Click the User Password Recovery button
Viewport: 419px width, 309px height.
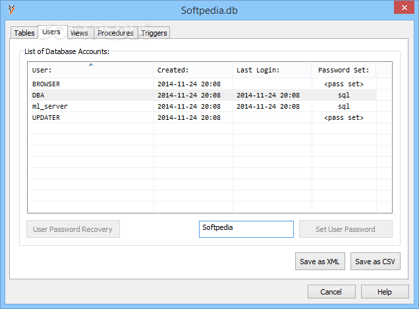[x=73, y=229]
